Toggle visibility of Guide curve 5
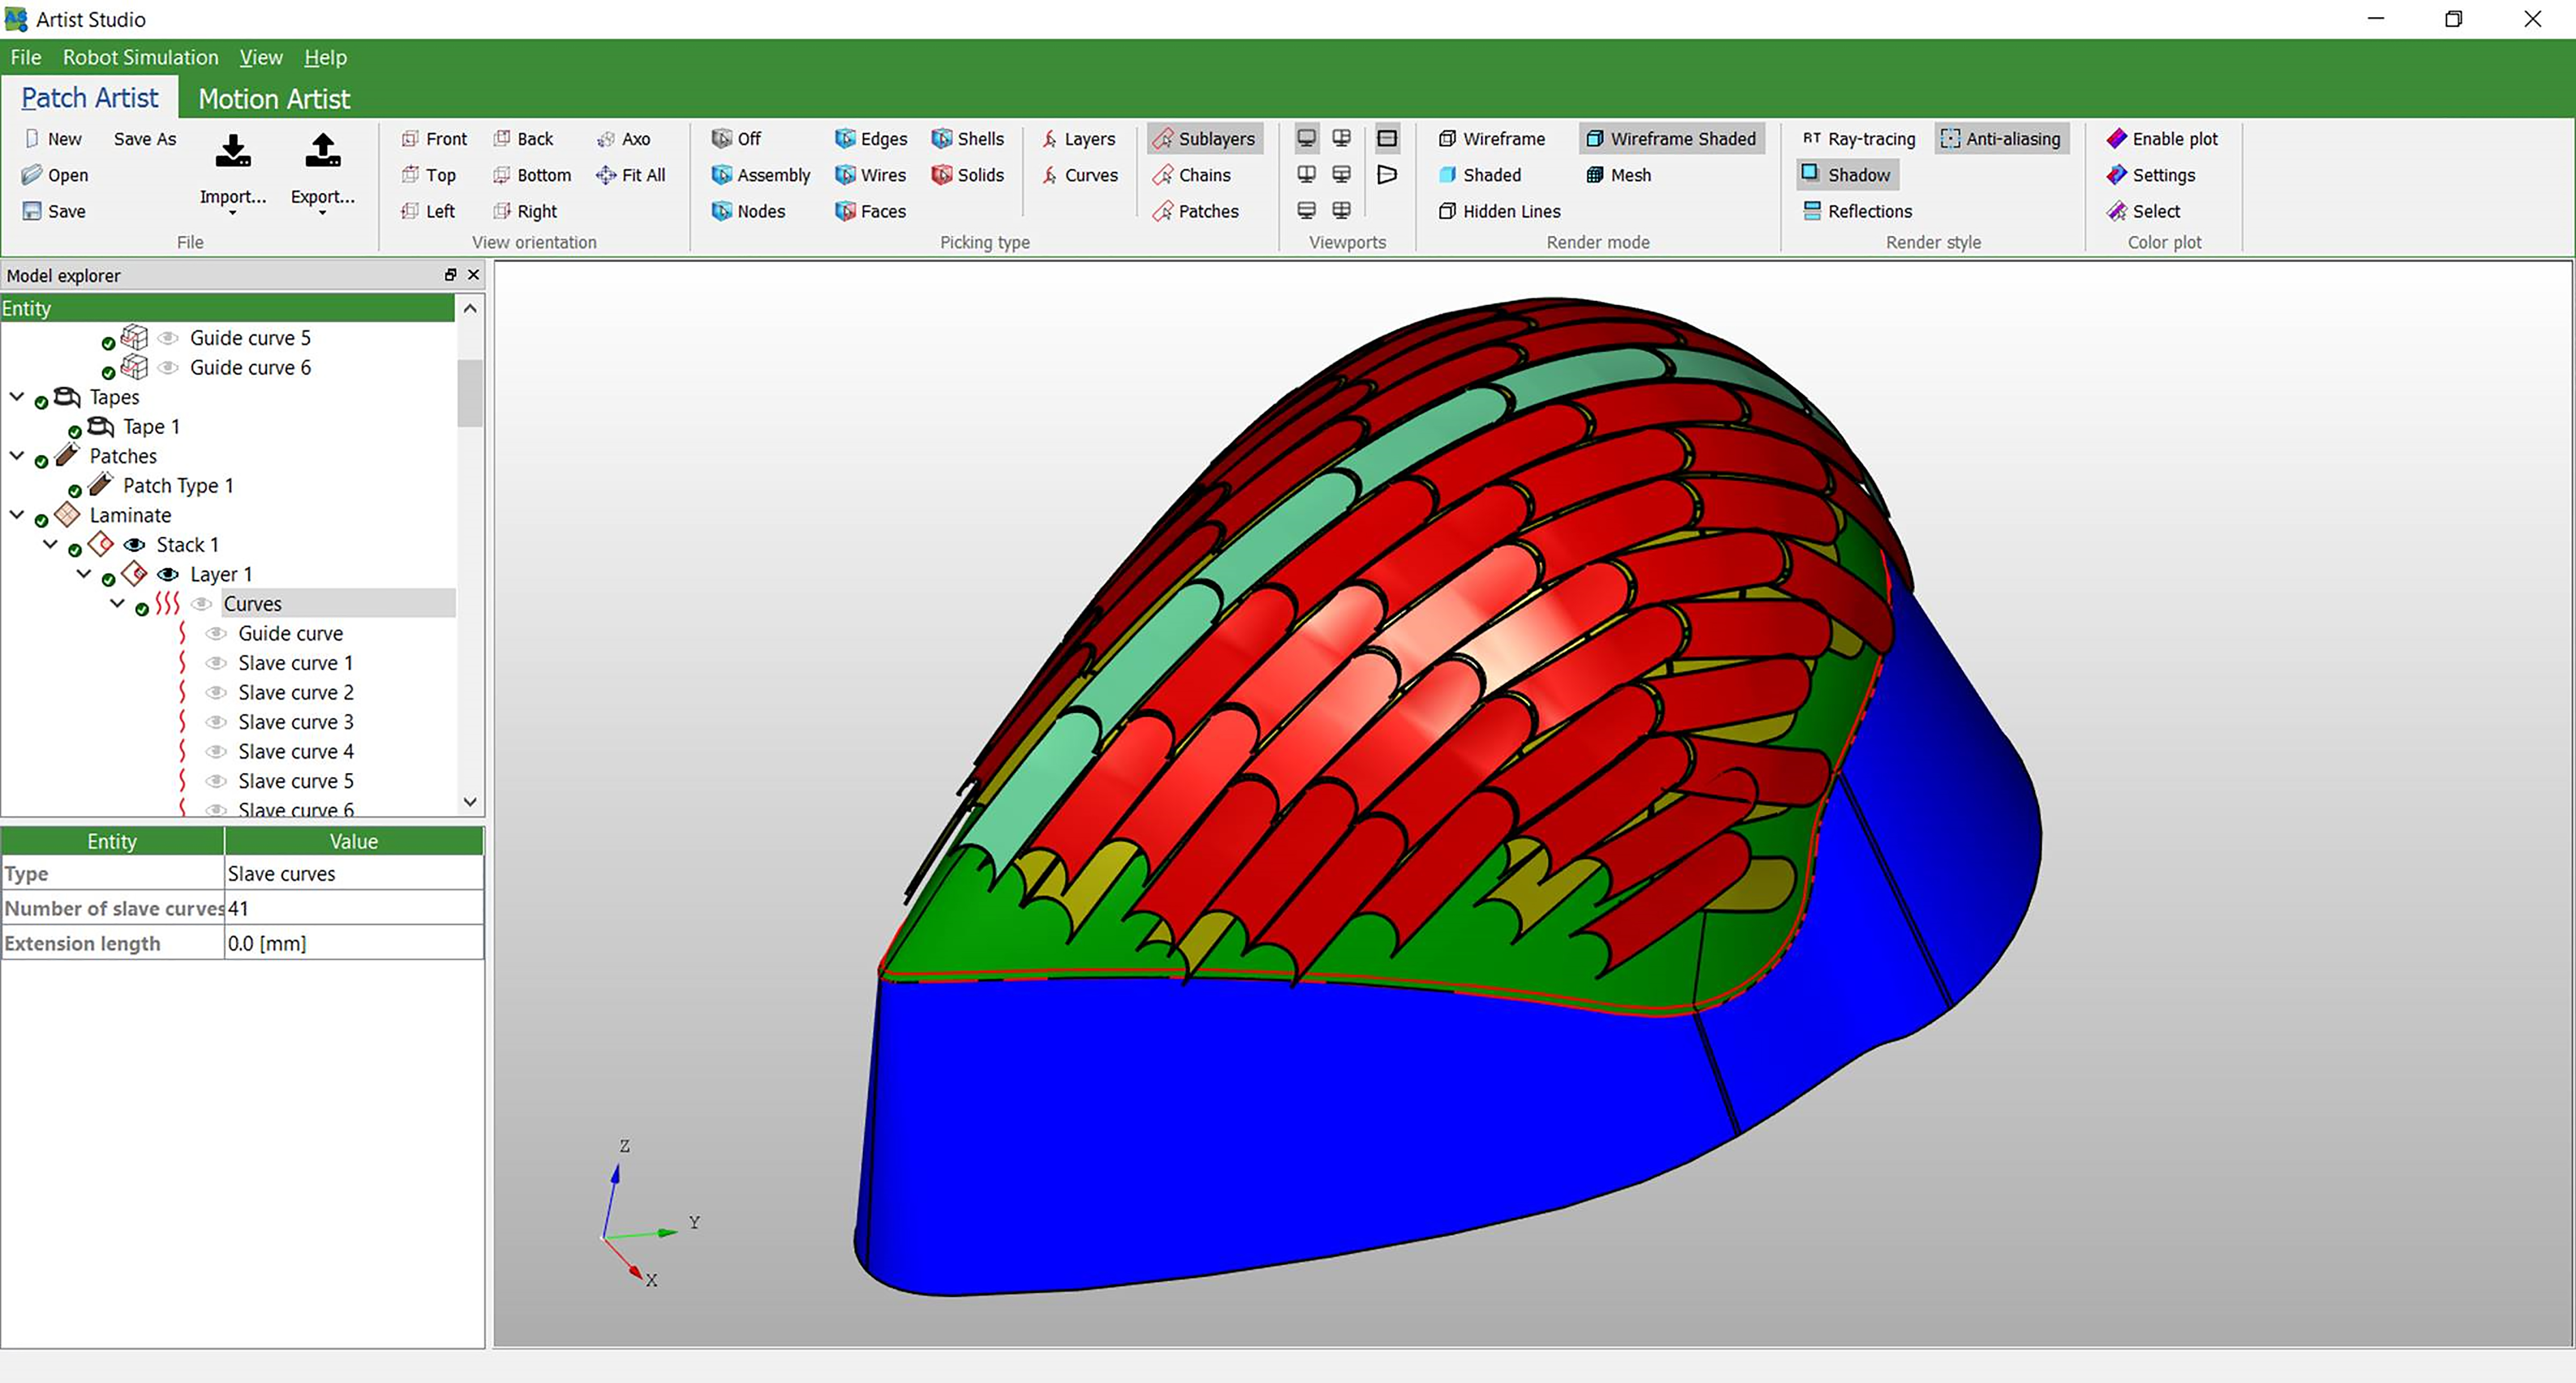Image resolution: width=2576 pixels, height=1383 pixels. [168, 338]
